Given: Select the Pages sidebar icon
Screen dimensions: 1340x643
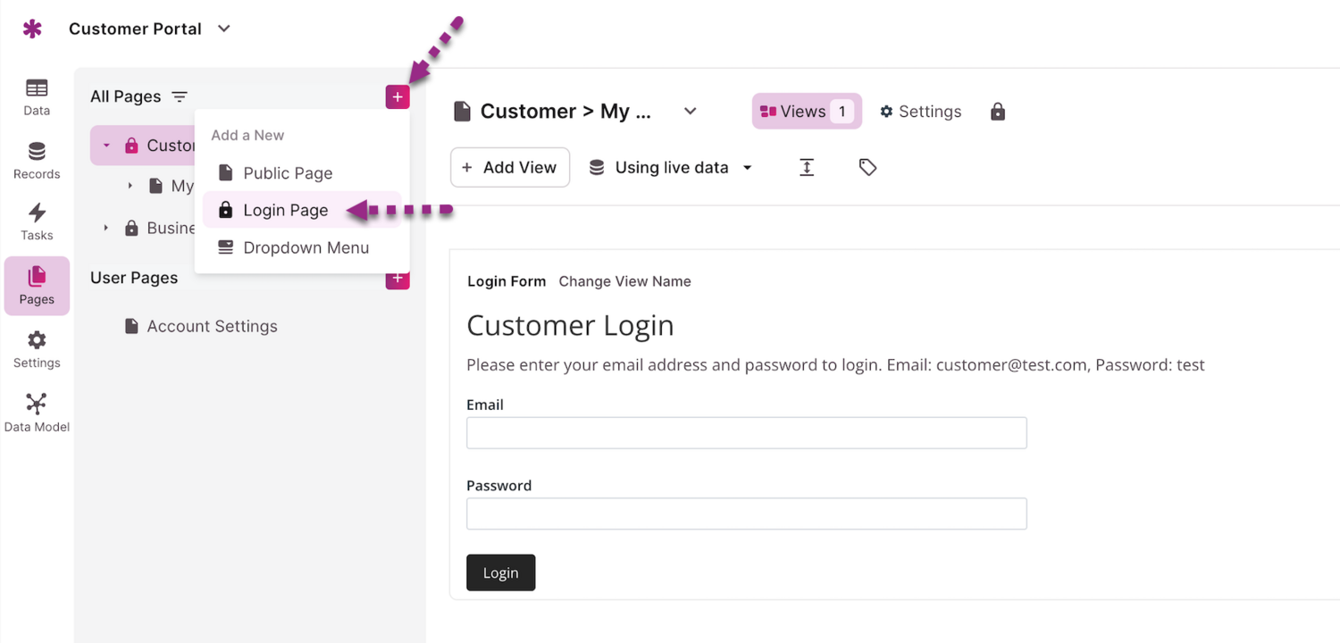Looking at the screenshot, I should 36,284.
